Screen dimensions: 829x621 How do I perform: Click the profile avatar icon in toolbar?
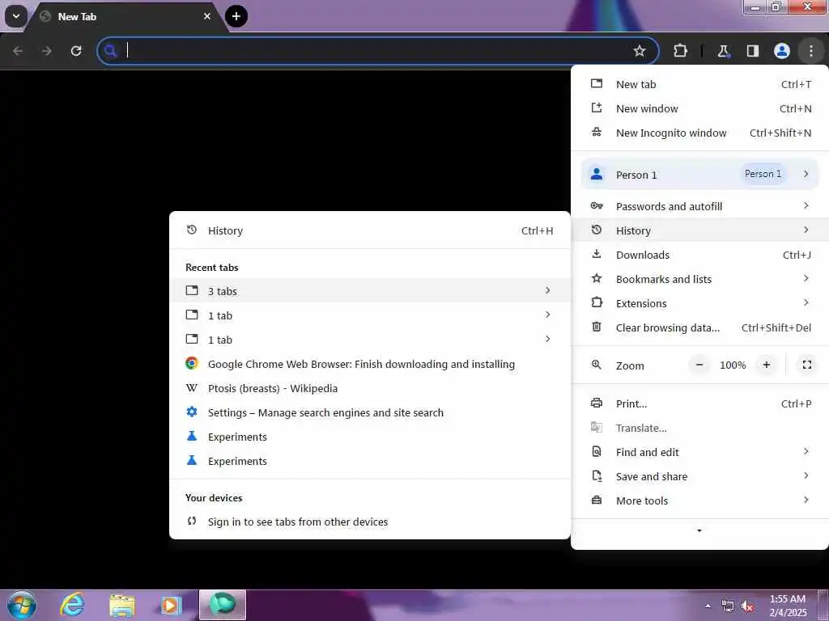(781, 51)
